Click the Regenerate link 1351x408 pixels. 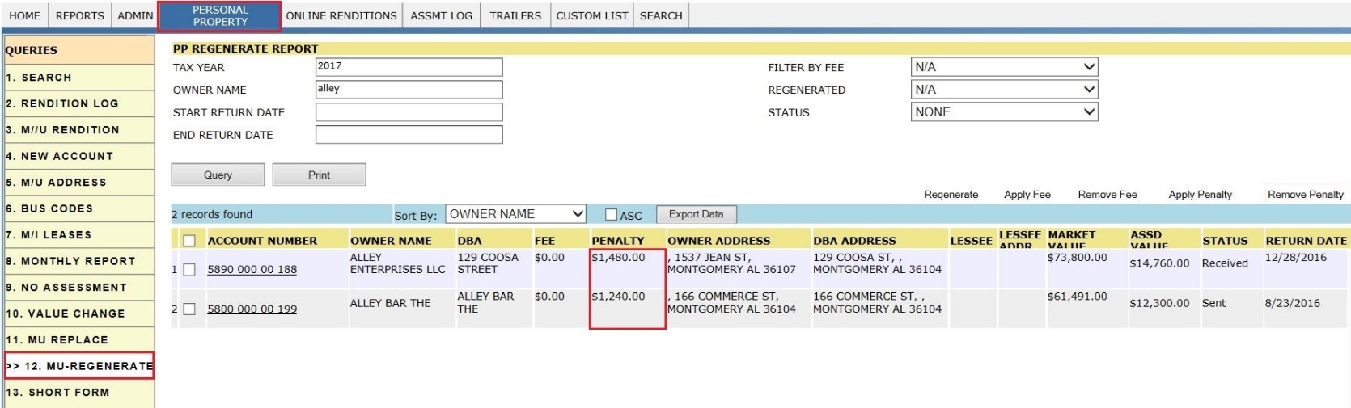951,195
